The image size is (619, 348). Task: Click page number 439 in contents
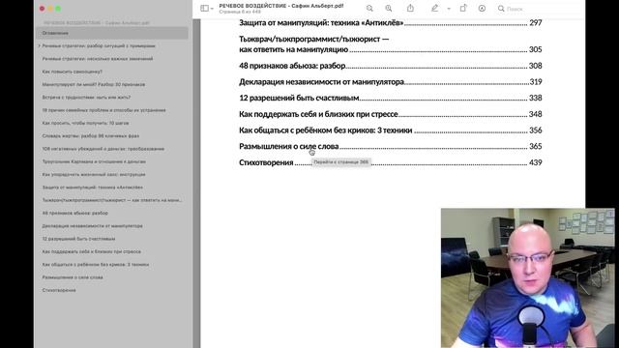(535, 162)
